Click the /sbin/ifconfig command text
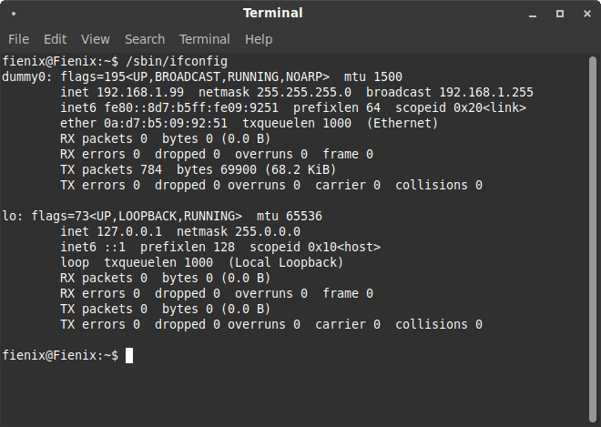The width and height of the screenshot is (601, 427). [x=175, y=61]
